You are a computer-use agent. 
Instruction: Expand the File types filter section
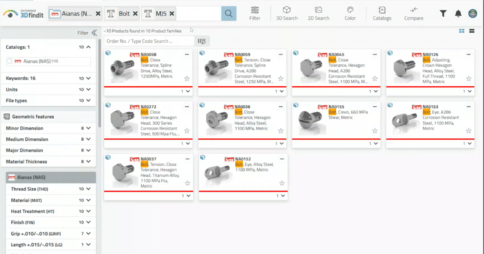(88, 100)
